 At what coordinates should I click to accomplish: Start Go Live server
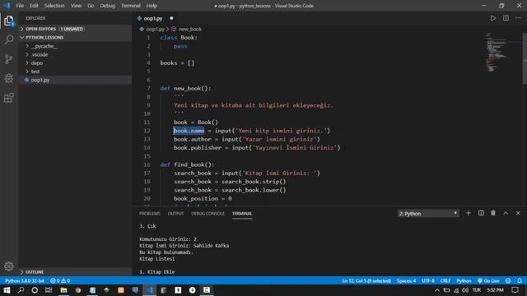[x=488, y=280]
